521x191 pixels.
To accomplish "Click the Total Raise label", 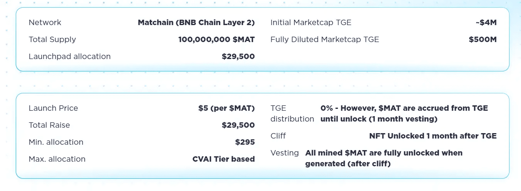I will coord(49,125).
